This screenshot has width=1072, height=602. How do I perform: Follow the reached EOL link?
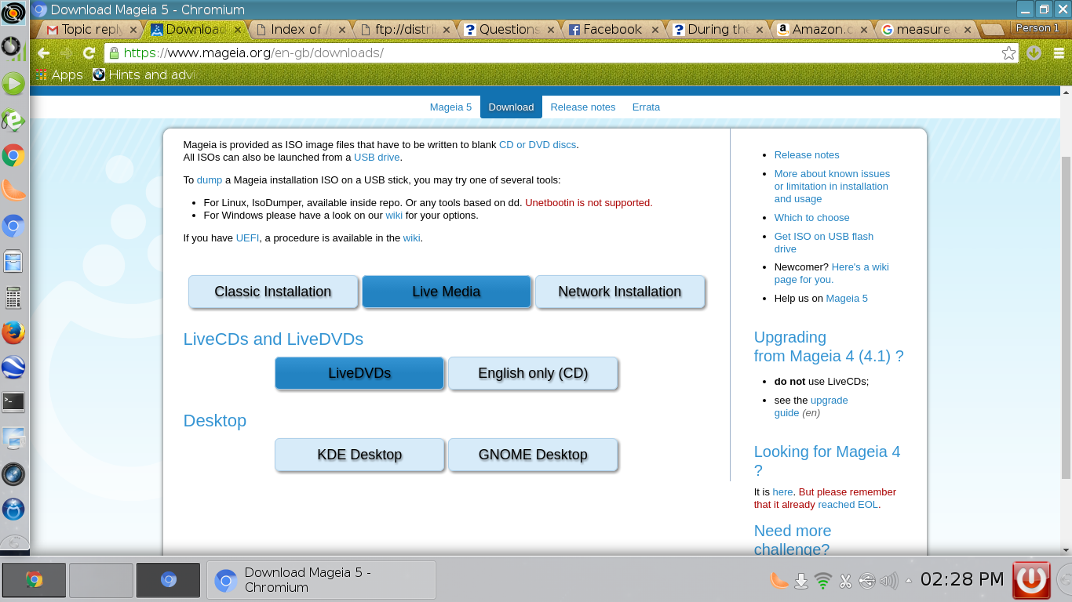click(848, 505)
